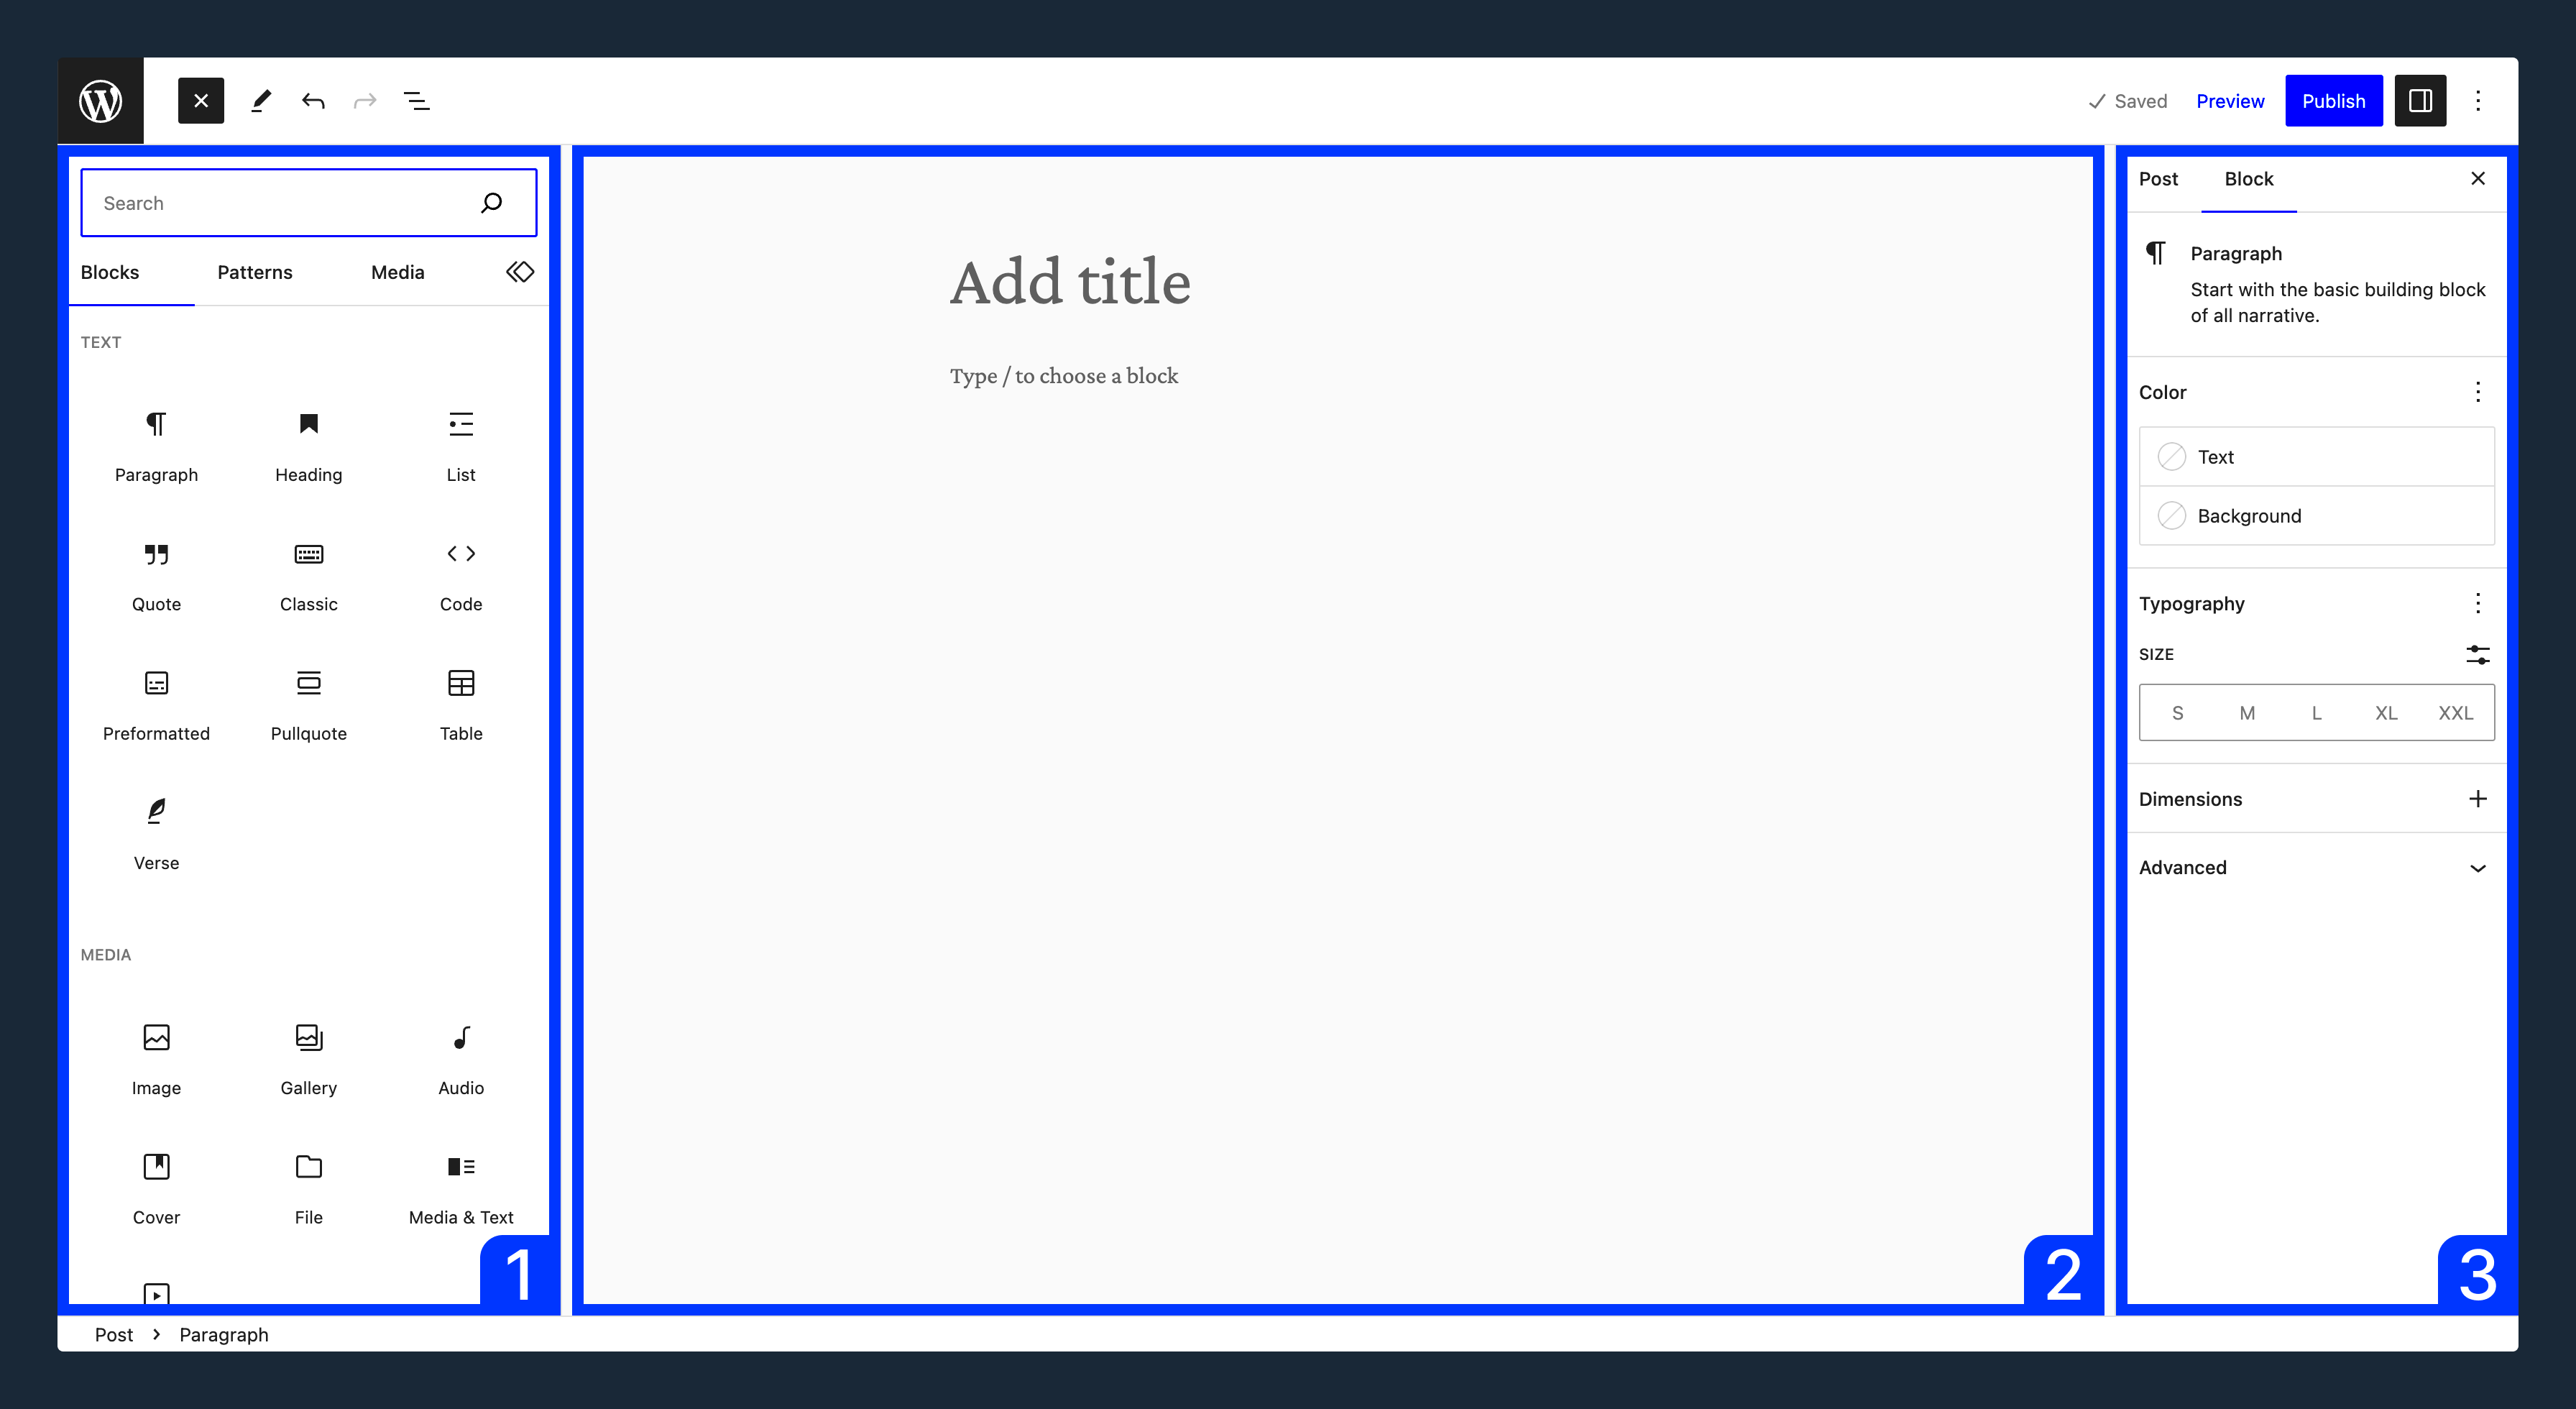Image resolution: width=2576 pixels, height=1409 pixels.
Task: Click the Paragraph block icon
Action: (x=156, y=423)
